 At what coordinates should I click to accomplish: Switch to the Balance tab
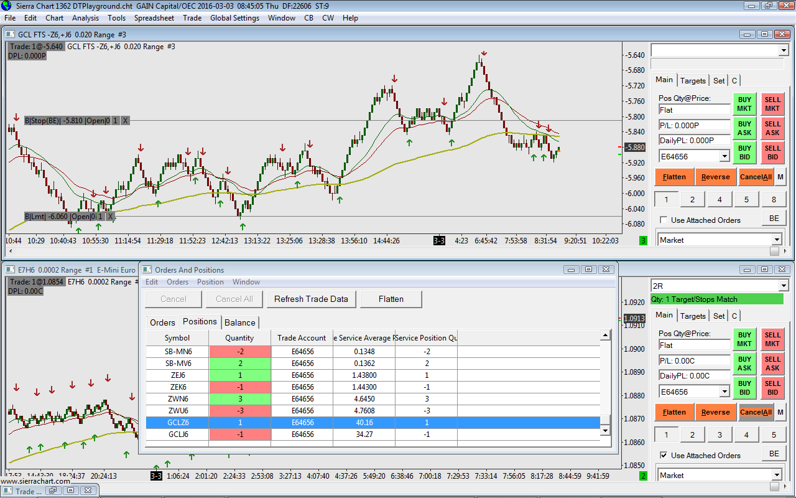pos(240,322)
